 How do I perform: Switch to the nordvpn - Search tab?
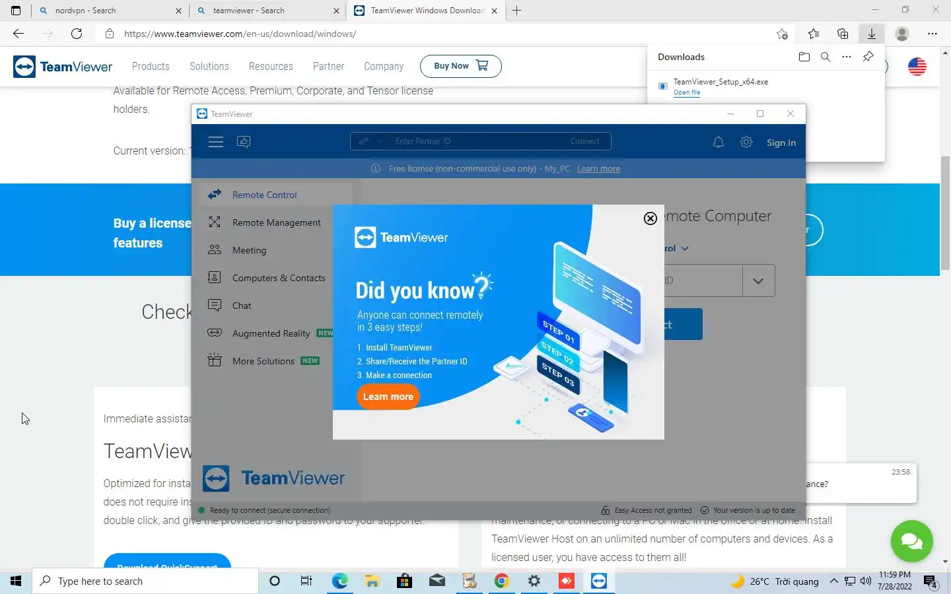tap(110, 11)
